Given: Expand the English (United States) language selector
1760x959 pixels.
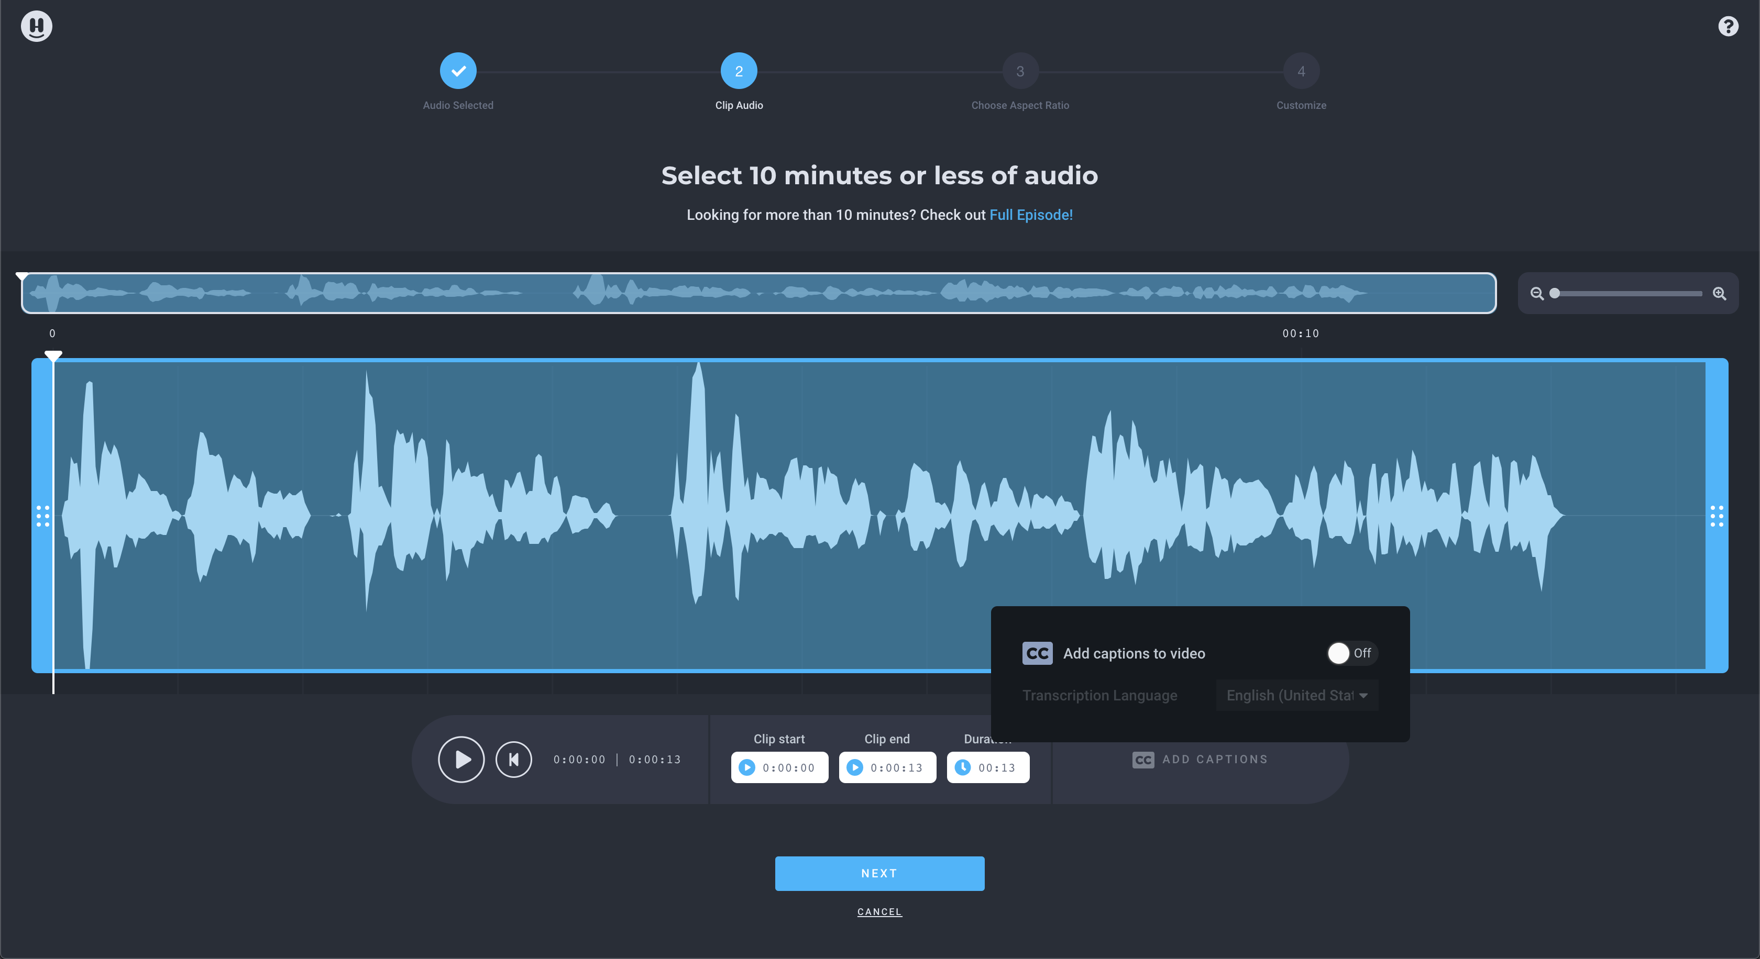Looking at the screenshot, I should 1296,695.
